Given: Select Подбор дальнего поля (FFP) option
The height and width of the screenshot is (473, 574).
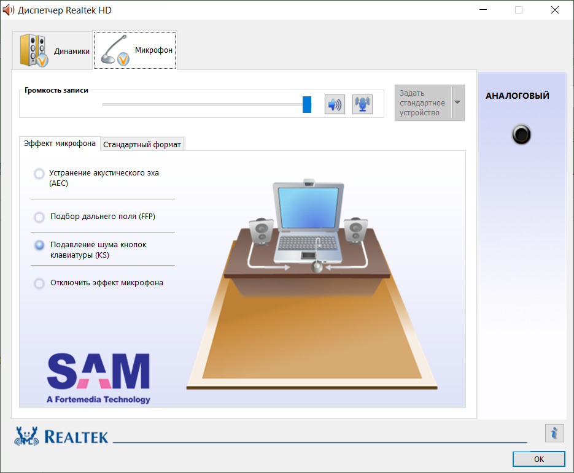Looking at the screenshot, I should point(39,217).
